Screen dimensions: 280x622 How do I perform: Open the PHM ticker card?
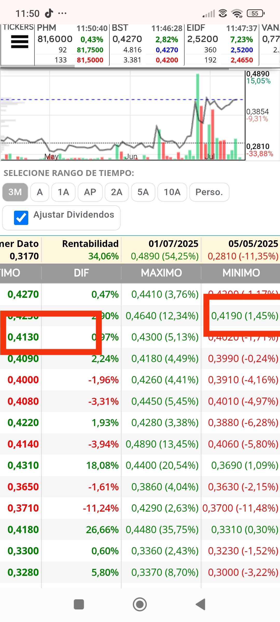[72, 44]
